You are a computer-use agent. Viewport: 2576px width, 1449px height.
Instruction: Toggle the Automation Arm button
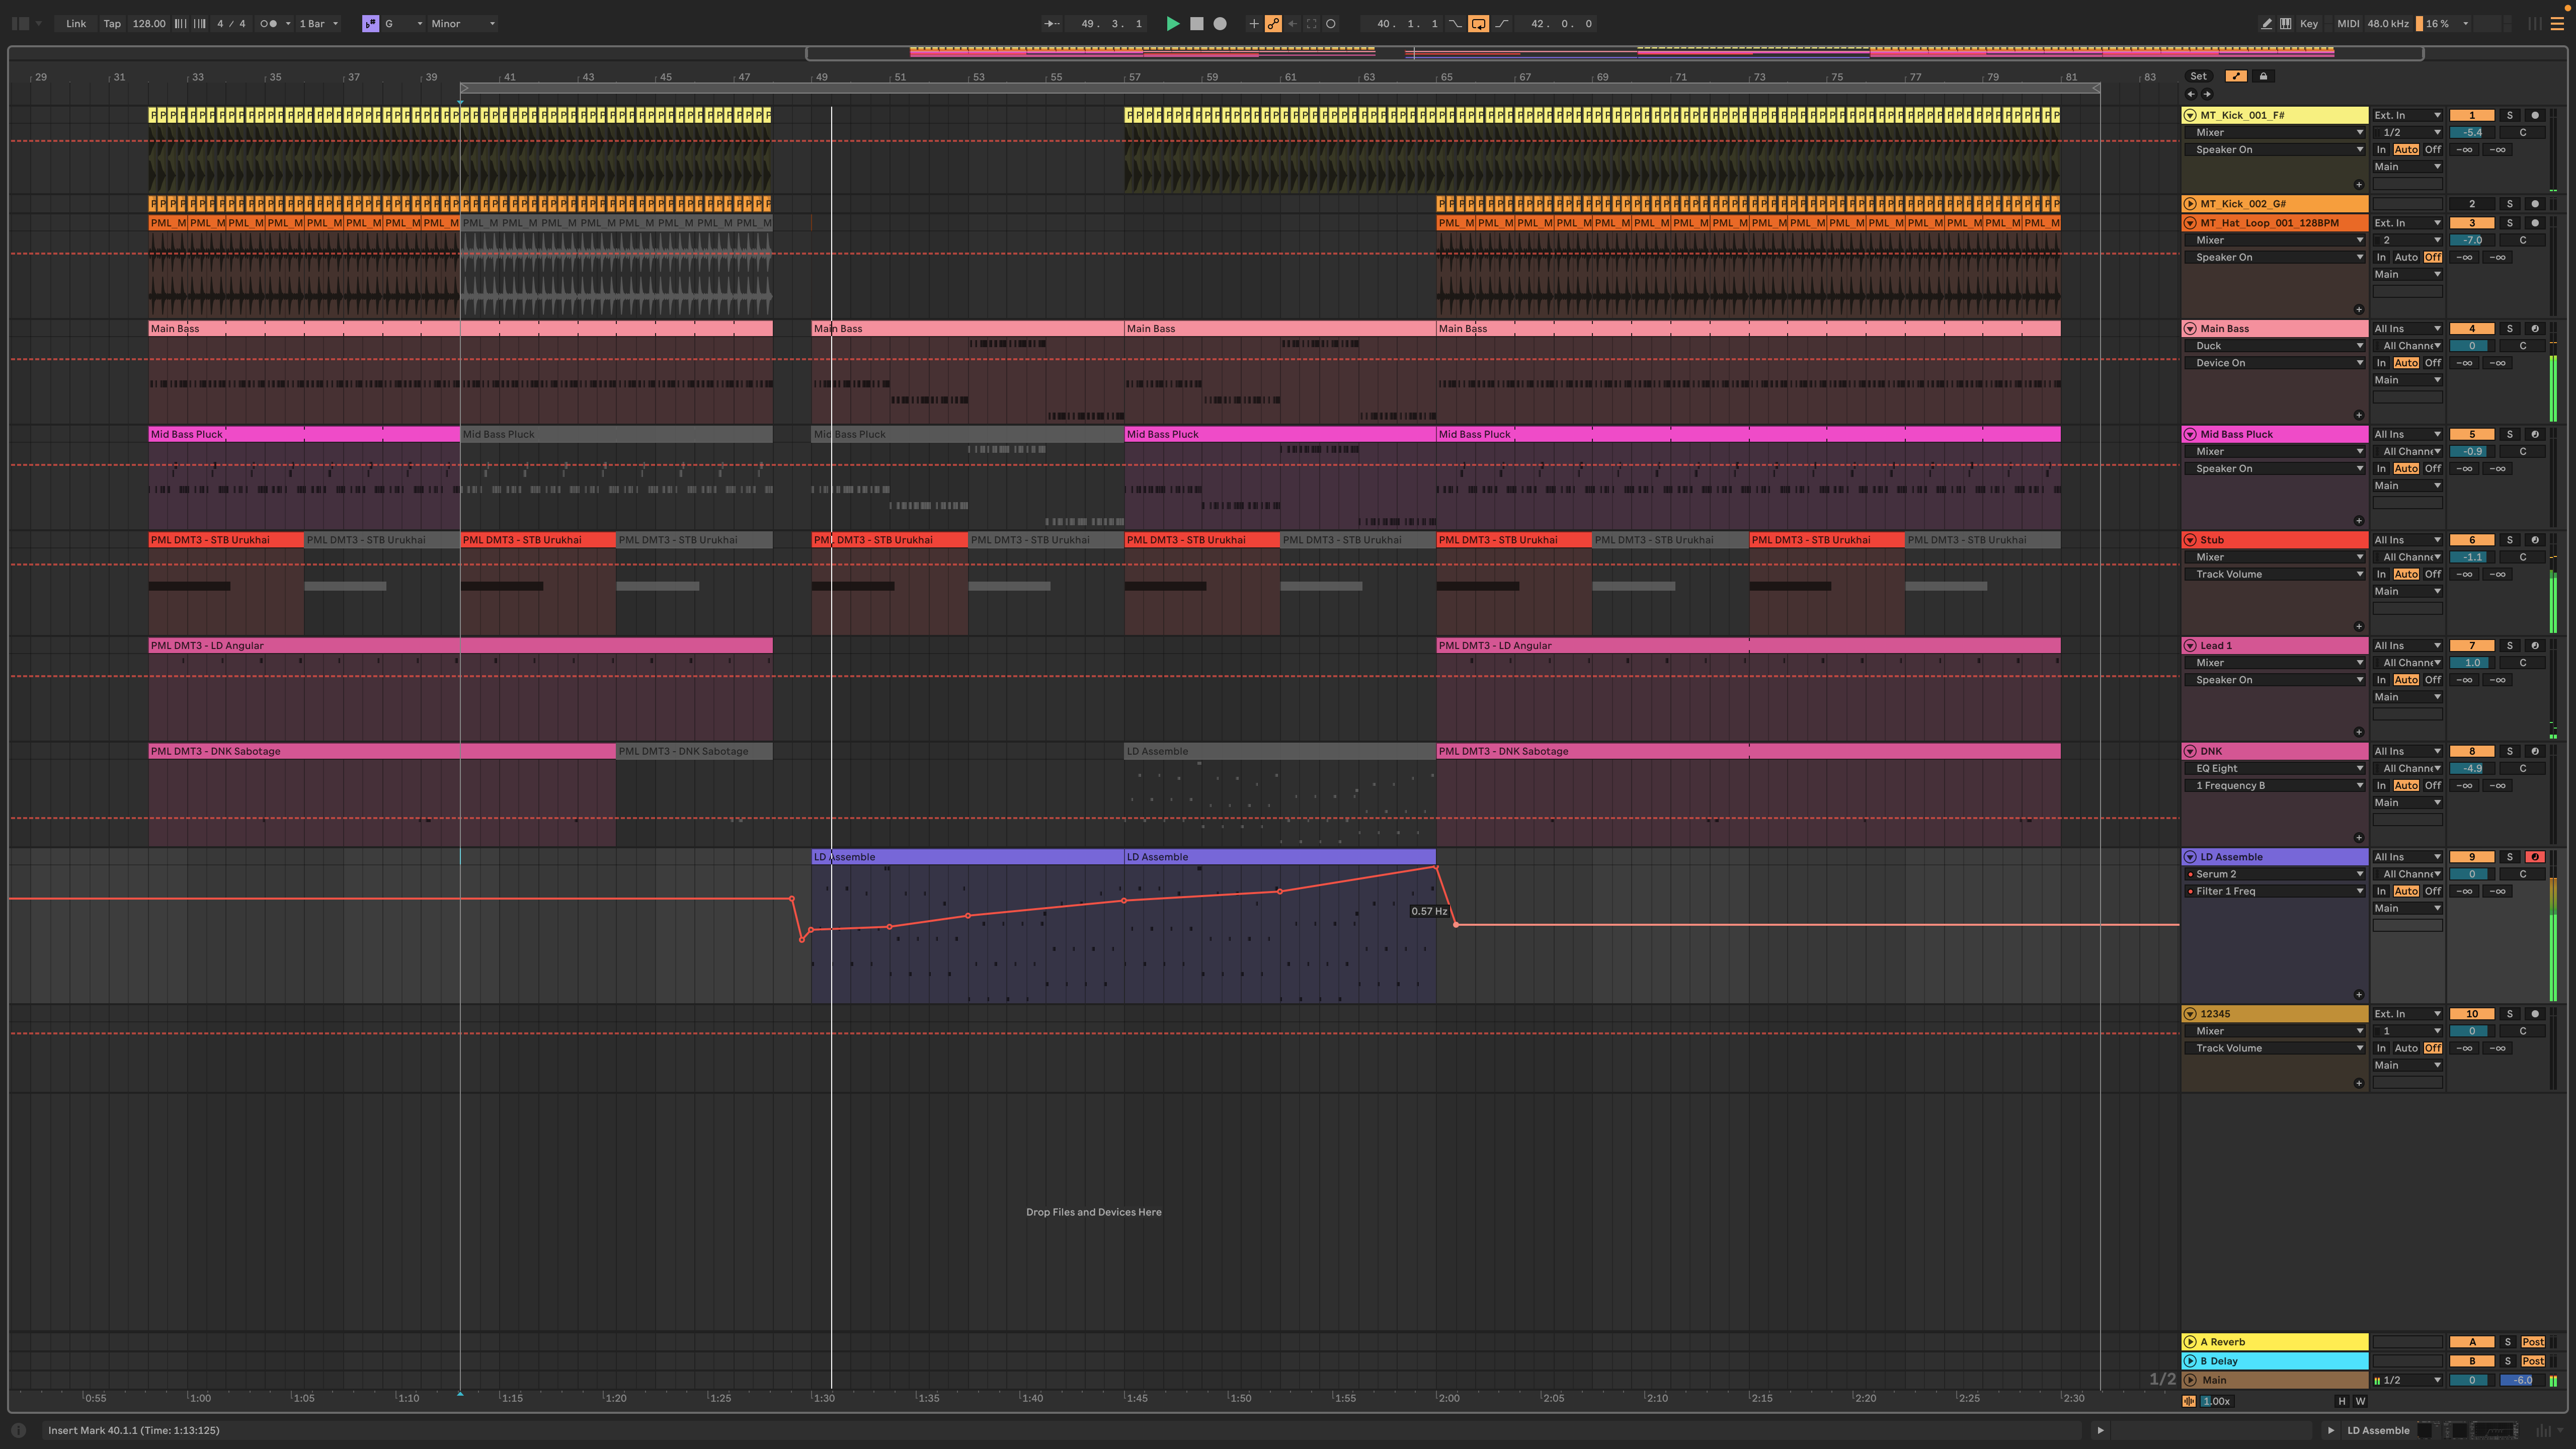point(1273,23)
